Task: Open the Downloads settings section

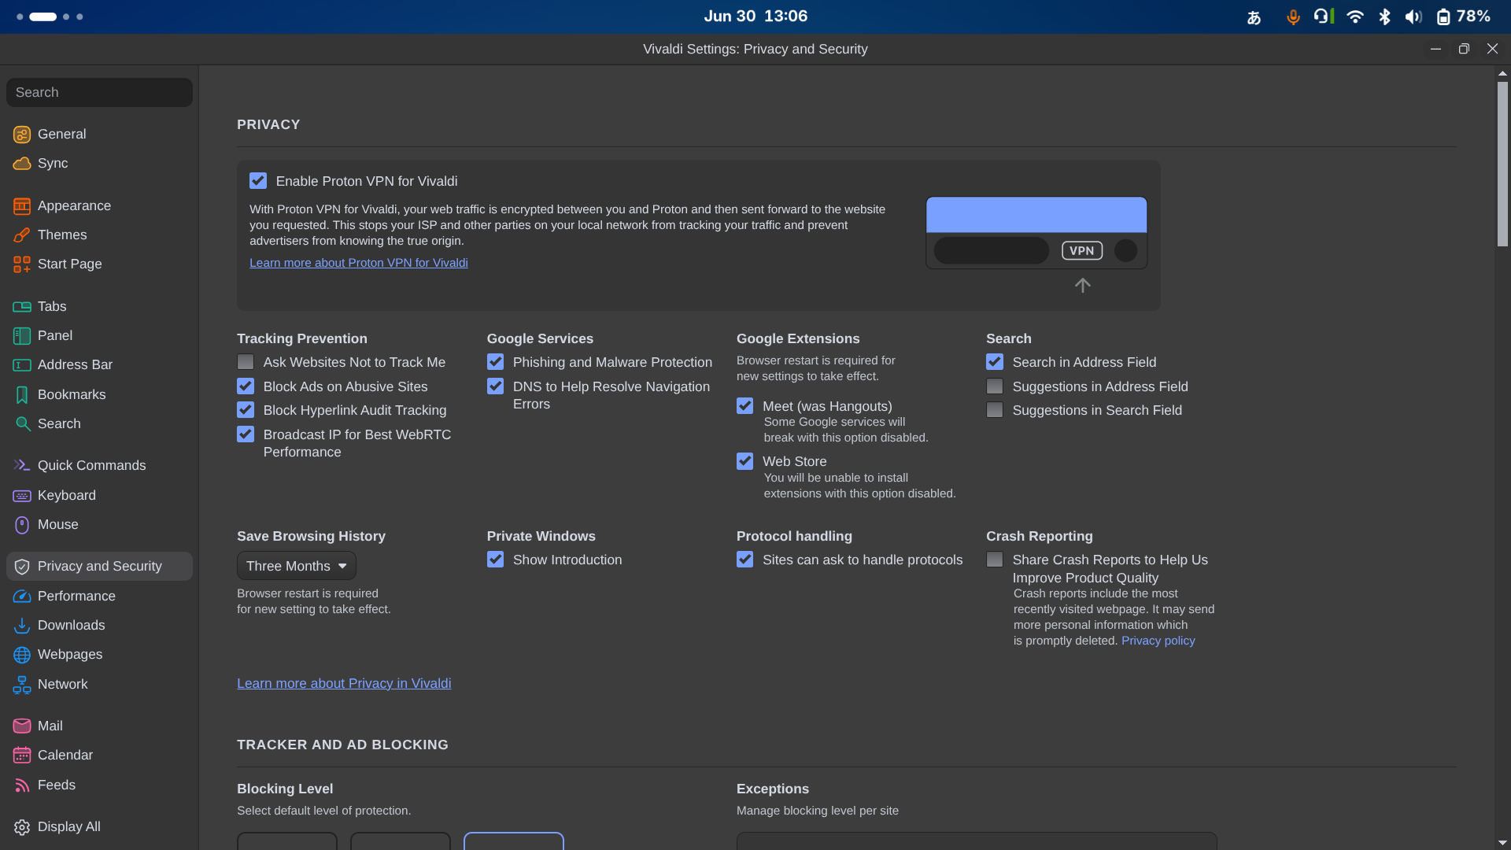Action: (99, 626)
